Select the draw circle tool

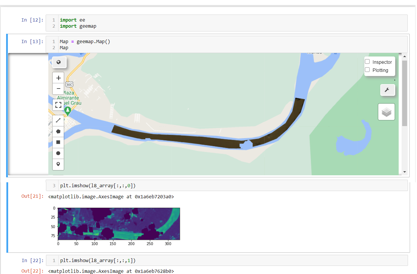[x=58, y=153]
